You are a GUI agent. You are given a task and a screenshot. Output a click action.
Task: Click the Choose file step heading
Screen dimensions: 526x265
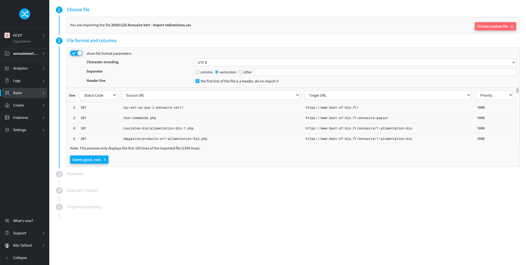point(78,10)
